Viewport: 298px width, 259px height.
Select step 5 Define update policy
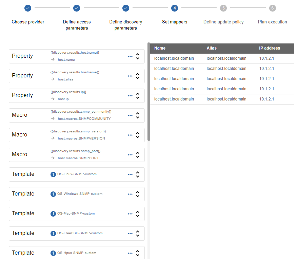click(x=223, y=8)
